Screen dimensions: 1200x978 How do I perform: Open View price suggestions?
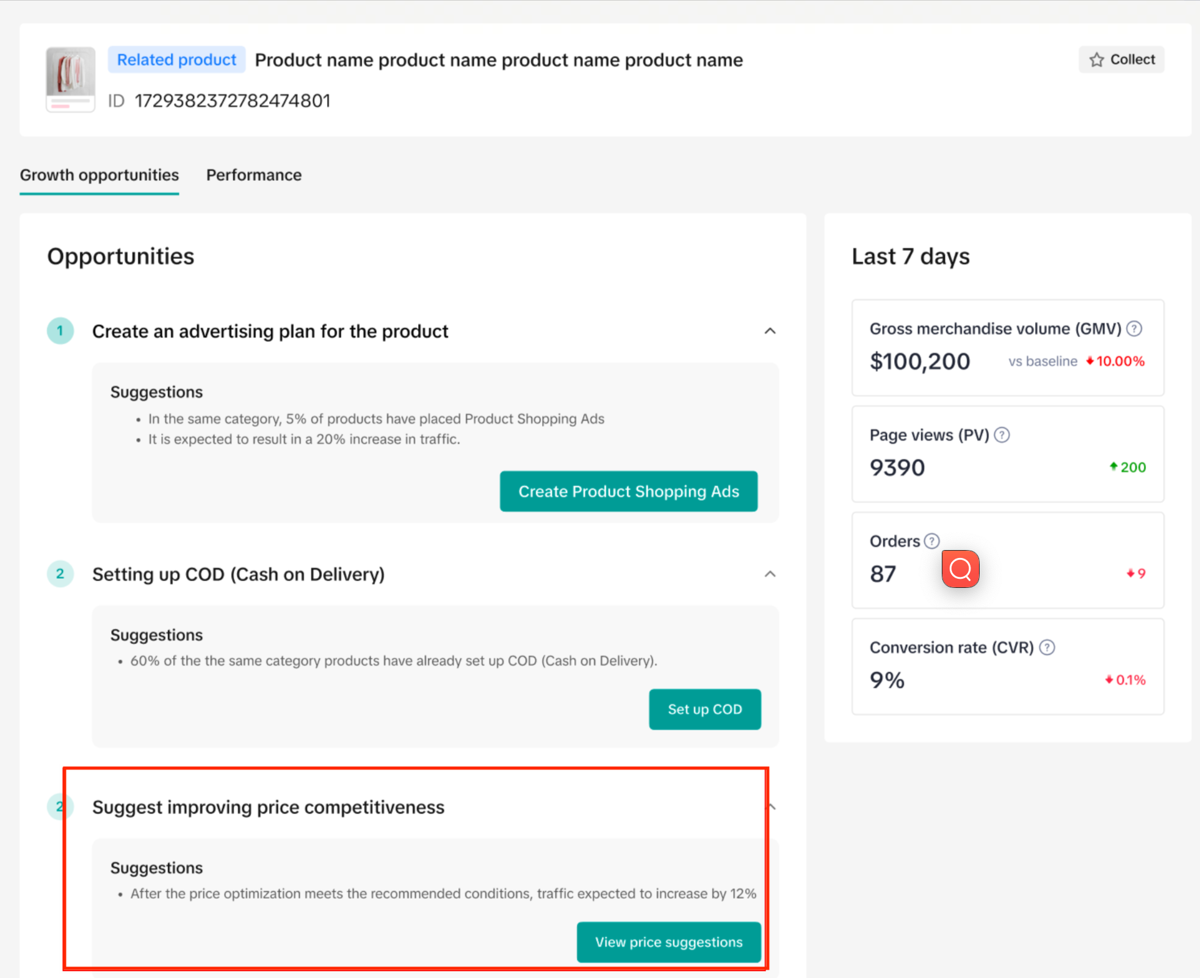coord(668,942)
